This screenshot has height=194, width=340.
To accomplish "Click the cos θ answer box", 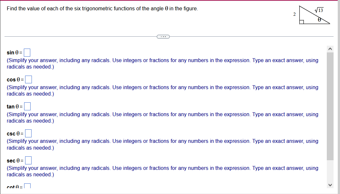I will click(x=28, y=79).
